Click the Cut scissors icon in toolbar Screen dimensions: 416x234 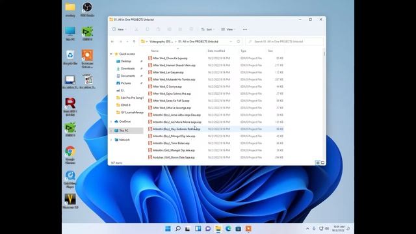tap(136, 29)
